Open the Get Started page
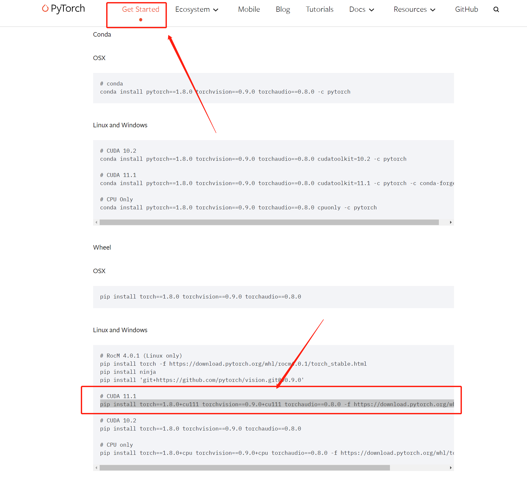The height and width of the screenshot is (477, 527). click(x=140, y=9)
